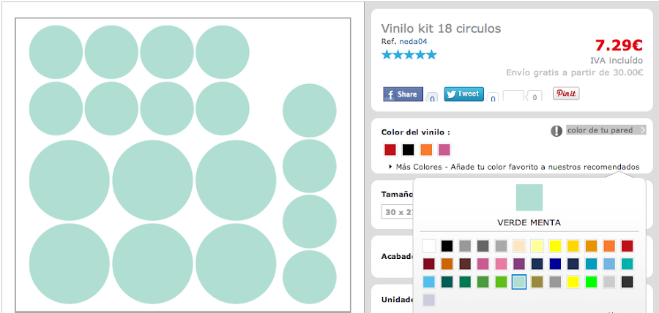The width and height of the screenshot is (659, 313).
Task: Select black swatch under Color del vinilo
Action: click(x=408, y=149)
